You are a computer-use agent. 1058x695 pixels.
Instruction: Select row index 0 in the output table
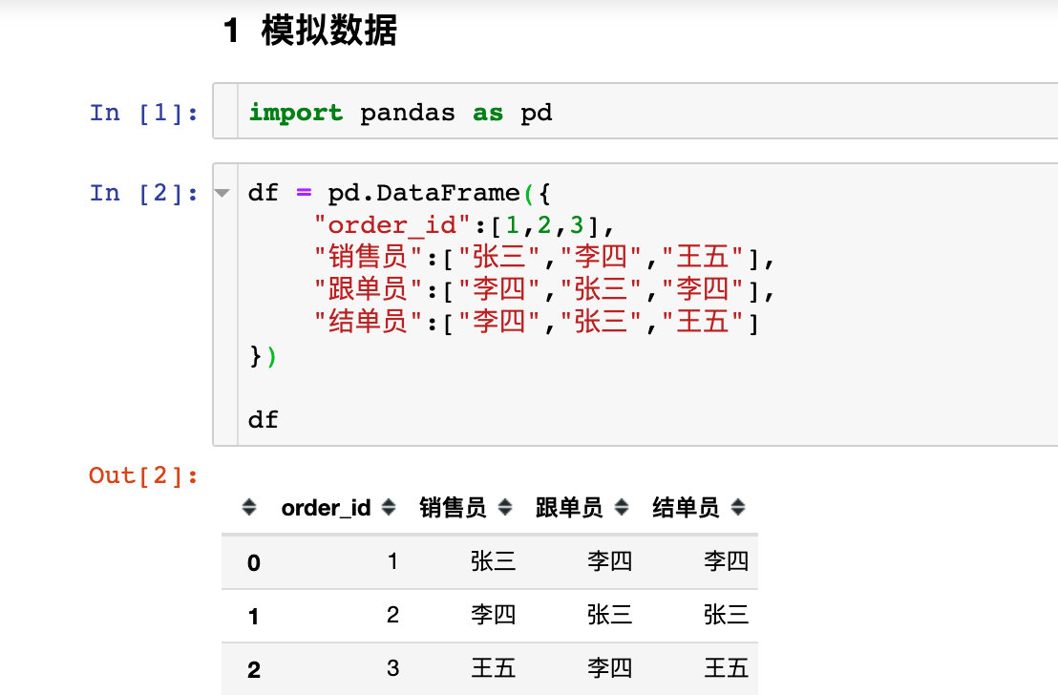(253, 563)
